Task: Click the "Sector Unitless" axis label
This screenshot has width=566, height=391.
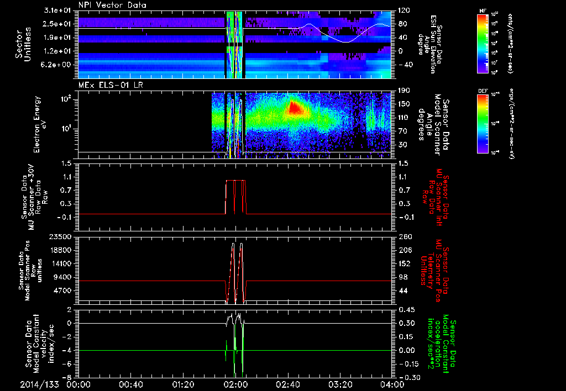Action: click(x=23, y=44)
